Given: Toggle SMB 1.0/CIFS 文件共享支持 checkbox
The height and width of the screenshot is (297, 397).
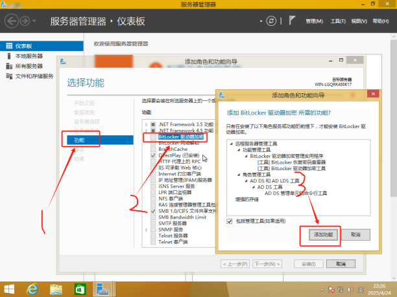Looking at the screenshot, I should pos(153,211).
